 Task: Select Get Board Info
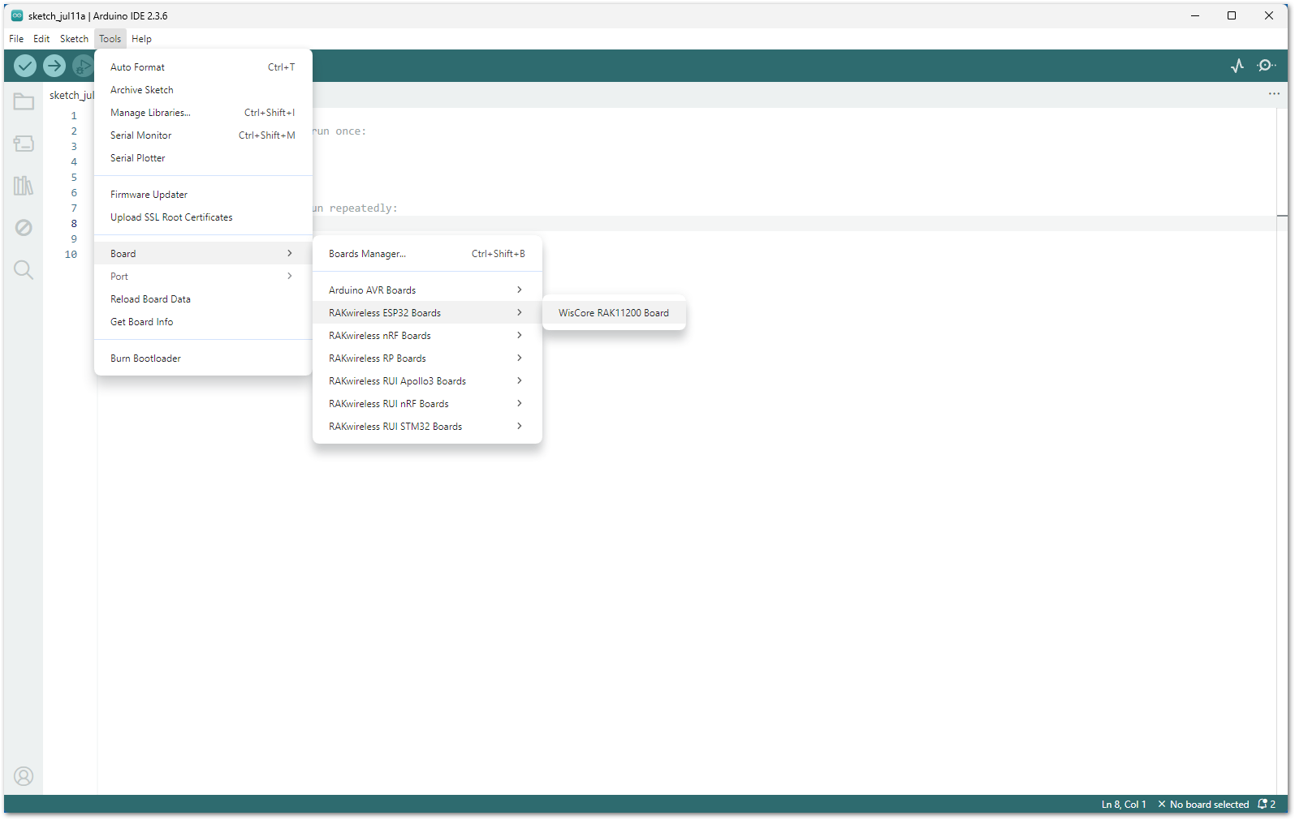(x=203, y=322)
